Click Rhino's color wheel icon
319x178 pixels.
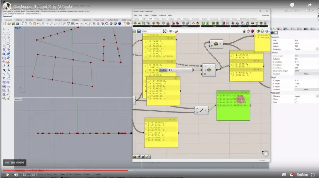click(107, 24)
